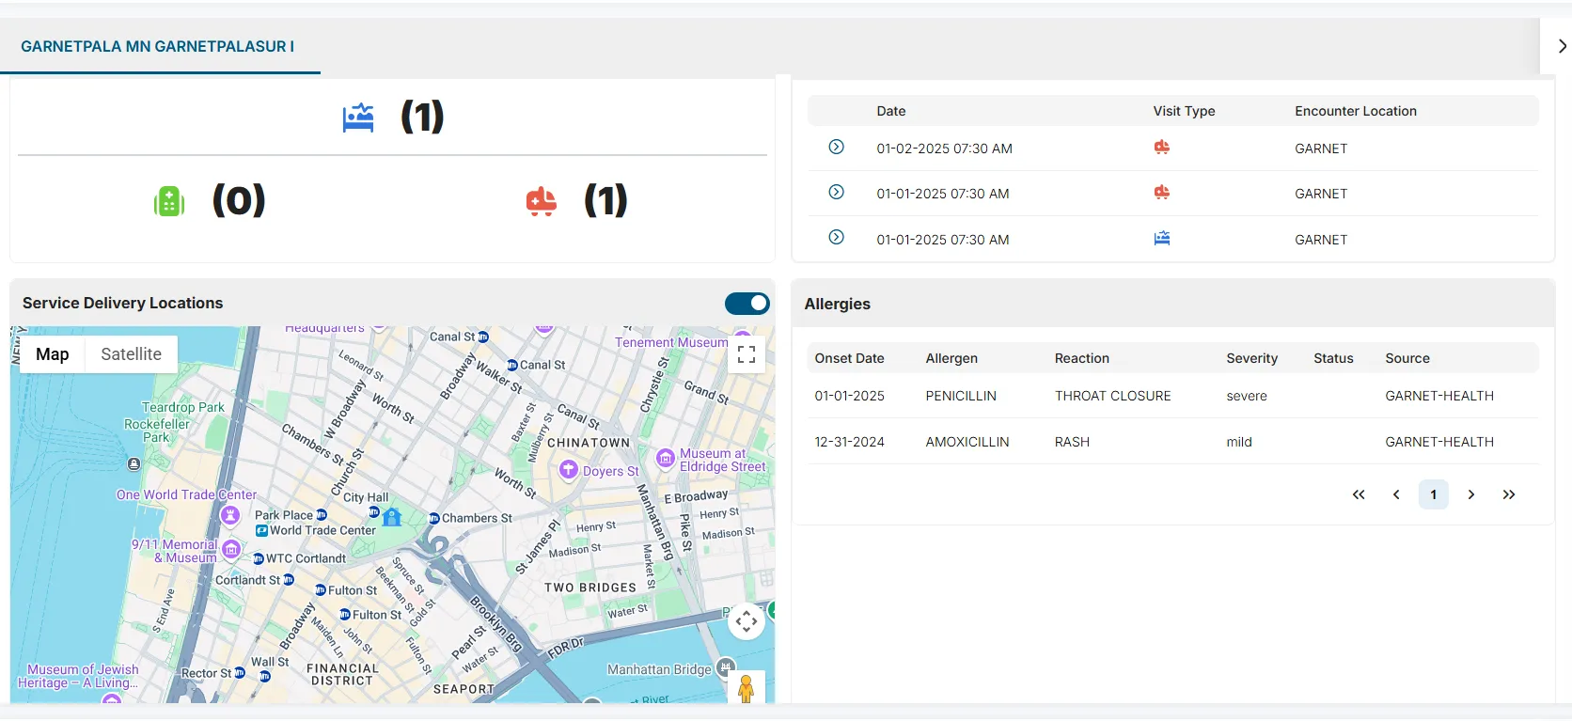
Task: Click the World Trade Center PATH station icon
Action: click(261, 531)
